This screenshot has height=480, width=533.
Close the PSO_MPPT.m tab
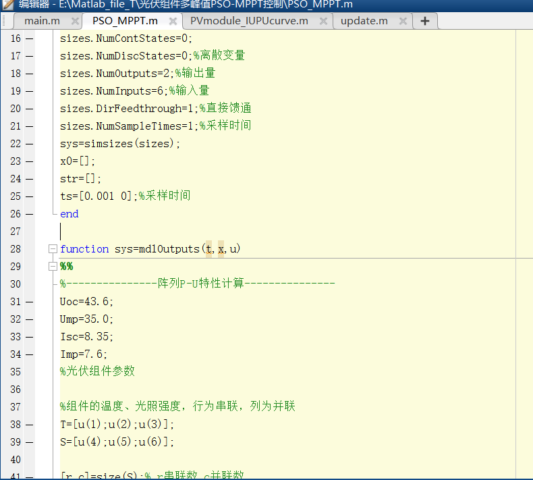pyautogui.click(x=172, y=22)
